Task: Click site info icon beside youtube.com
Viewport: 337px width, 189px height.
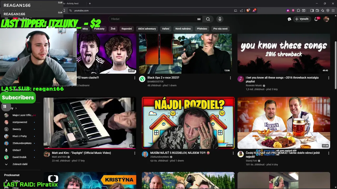Action: 70,10
